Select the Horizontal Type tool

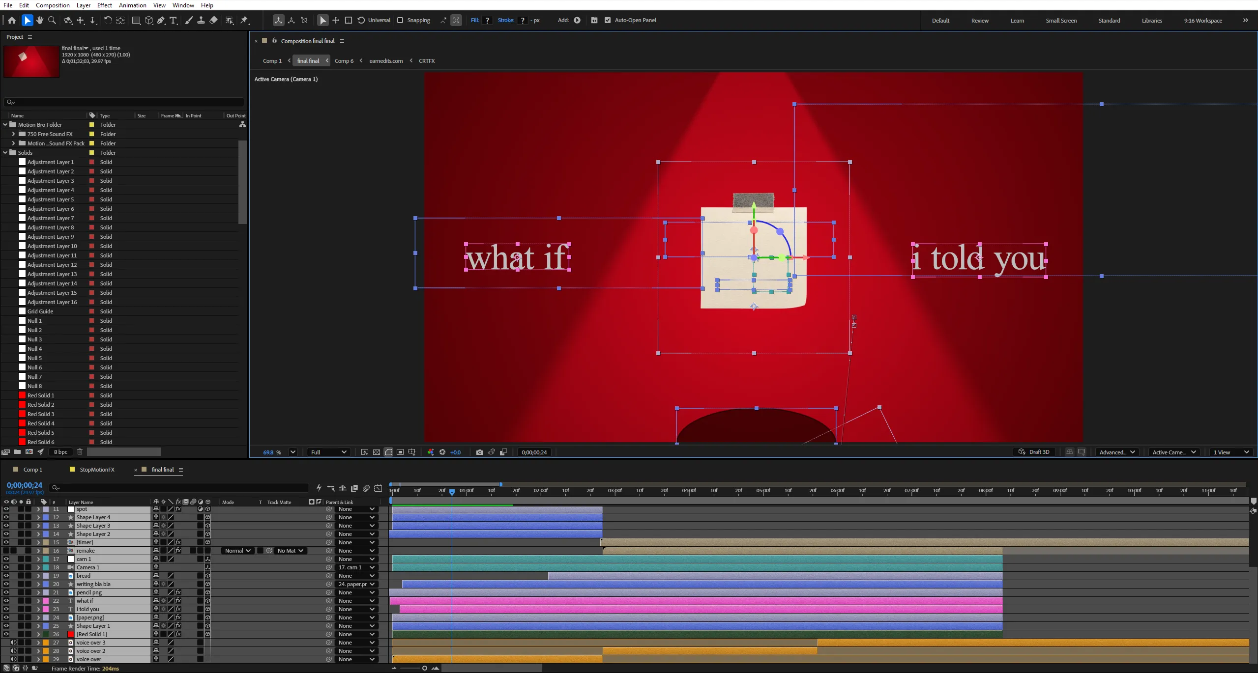[173, 20]
